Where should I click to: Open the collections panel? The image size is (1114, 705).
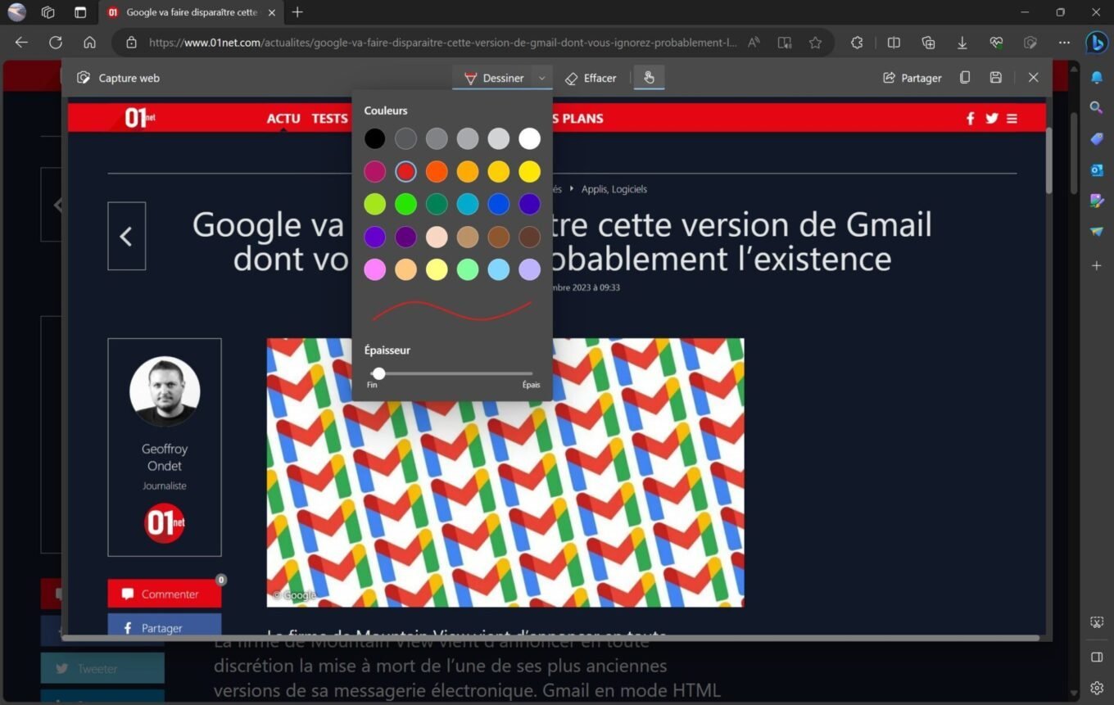pyautogui.click(x=928, y=43)
